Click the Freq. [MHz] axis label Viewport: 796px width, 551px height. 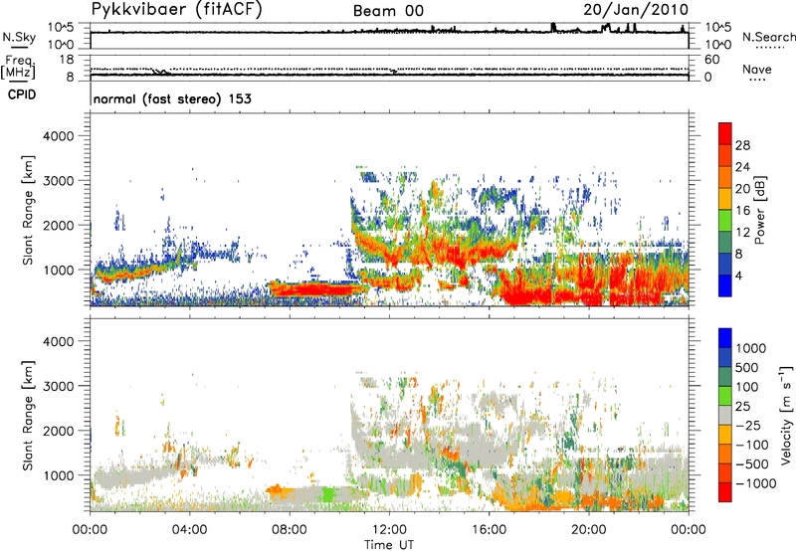pyautogui.click(x=18, y=67)
